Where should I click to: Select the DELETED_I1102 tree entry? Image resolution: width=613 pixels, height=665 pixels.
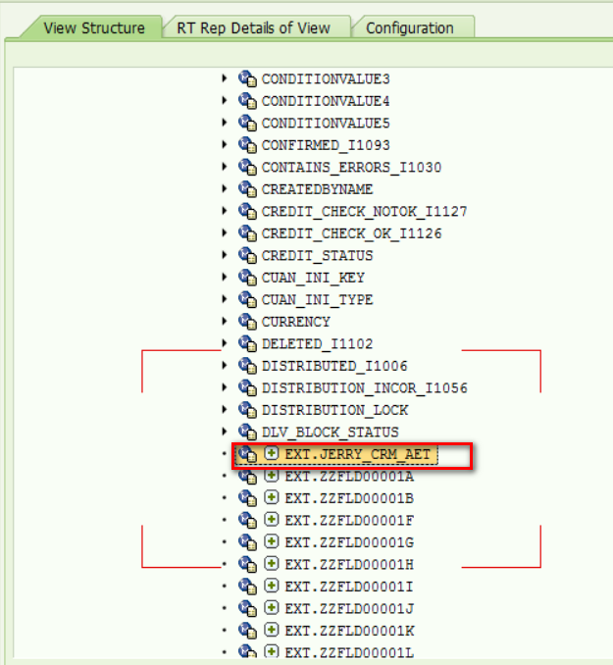tap(317, 344)
